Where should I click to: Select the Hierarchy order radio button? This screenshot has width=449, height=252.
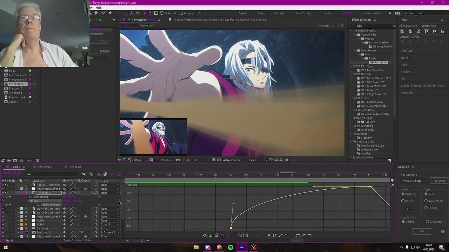pos(403,194)
